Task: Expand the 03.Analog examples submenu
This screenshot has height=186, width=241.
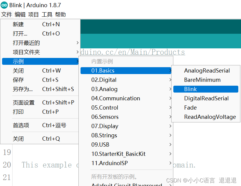Action: point(103,89)
